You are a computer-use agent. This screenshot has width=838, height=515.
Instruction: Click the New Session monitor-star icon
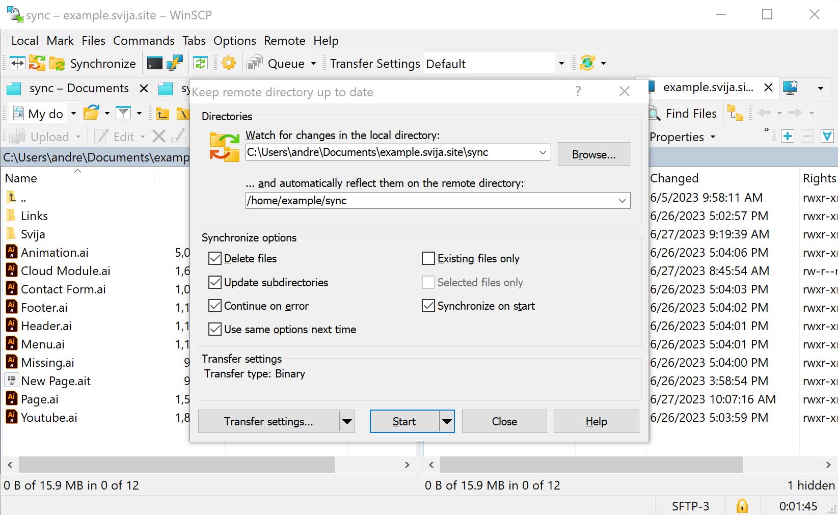[x=790, y=88]
